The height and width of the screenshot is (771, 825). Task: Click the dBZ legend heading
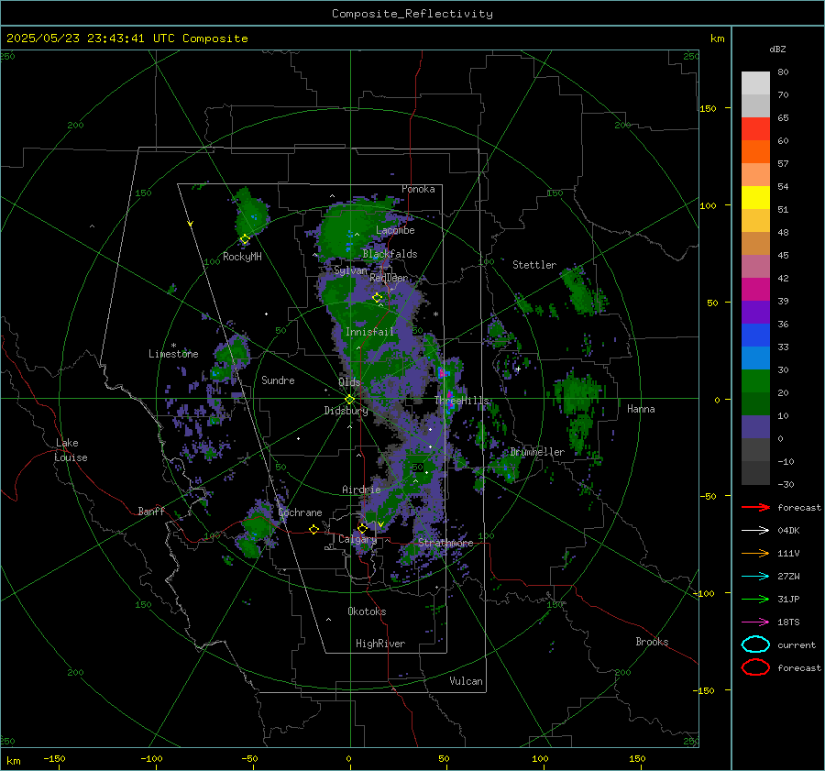pyautogui.click(x=777, y=50)
